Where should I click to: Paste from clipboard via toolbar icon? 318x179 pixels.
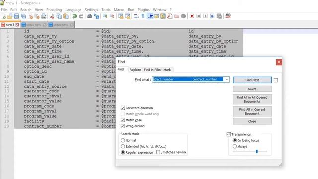pos(66,16)
